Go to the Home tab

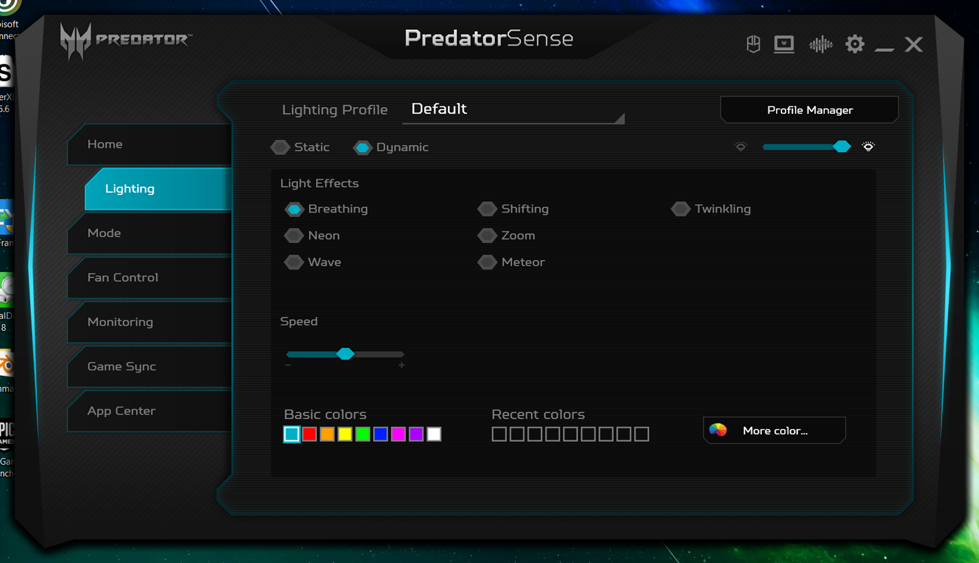pos(150,144)
